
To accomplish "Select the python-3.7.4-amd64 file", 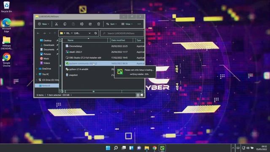I will pyautogui.click(x=78, y=69).
